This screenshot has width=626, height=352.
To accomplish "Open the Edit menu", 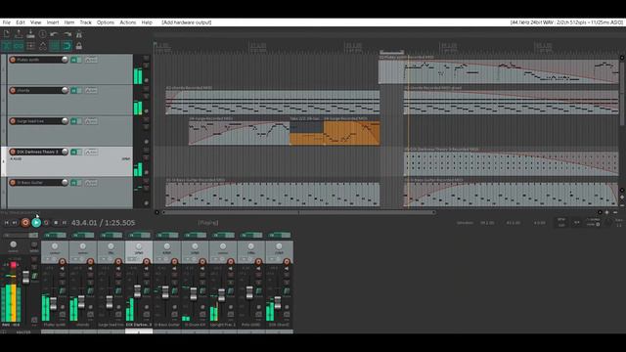I will coord(21,22).
